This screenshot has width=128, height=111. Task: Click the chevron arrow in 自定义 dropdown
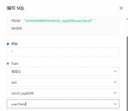coord(115,71)
